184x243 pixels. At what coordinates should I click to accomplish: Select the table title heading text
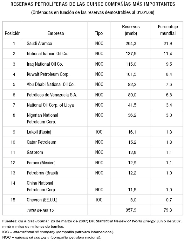click(93, 4)
